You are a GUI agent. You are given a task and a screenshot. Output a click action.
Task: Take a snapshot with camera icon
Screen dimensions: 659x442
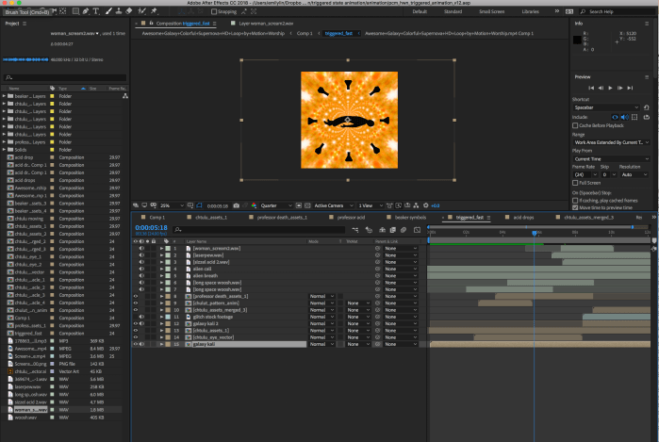click(x=237, y=205)
